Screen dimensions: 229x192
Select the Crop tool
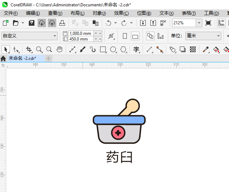point(29,49)
